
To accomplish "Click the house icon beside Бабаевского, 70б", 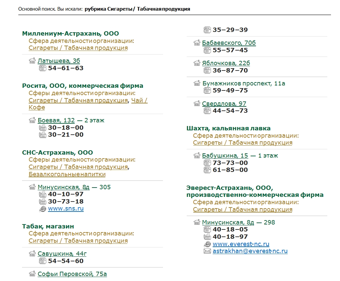I will pos(197,43).
